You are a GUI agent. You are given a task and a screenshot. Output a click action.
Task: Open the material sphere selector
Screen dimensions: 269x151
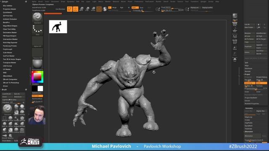click(37, 65)
